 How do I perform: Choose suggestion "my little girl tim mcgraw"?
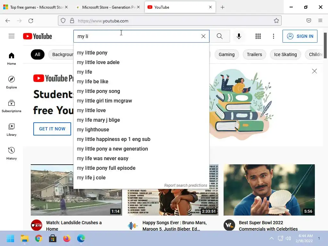[141, 101]
